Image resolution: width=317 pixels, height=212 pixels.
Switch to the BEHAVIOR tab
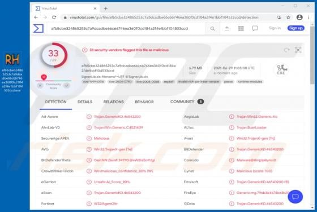click(144, 102)
